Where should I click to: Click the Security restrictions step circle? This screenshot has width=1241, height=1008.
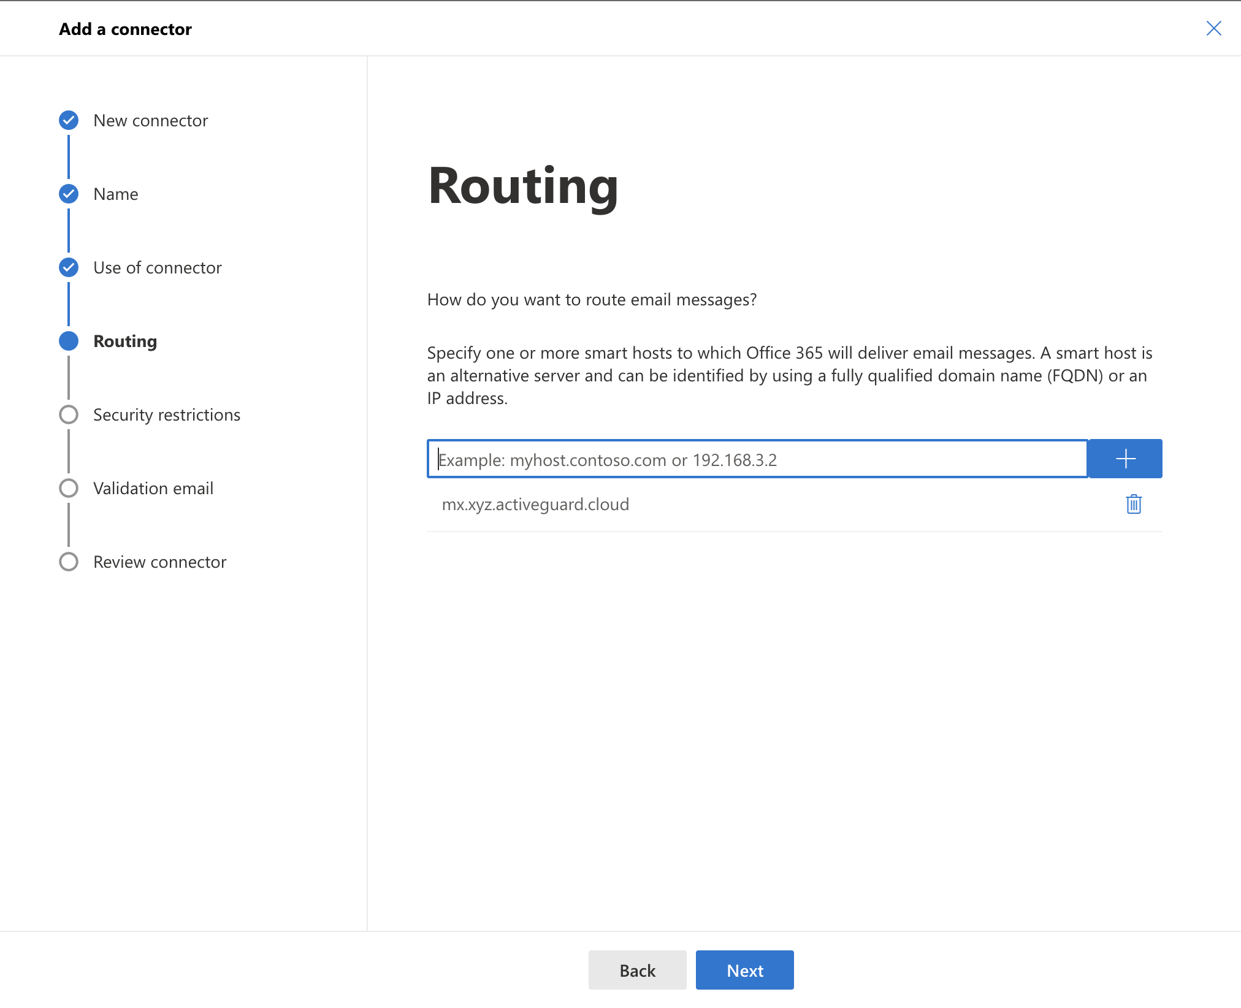(x=69, y=414)
